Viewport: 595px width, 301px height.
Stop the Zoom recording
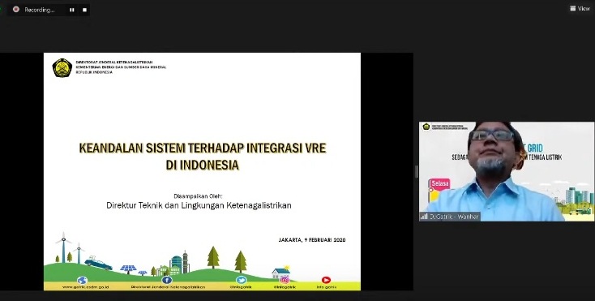[84, 11]
